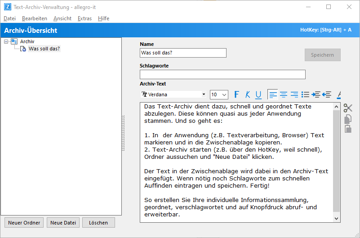Screen dimensions: 360x238
Task: Click the Neuer Ordner button
Action: (x=24, y=223)
